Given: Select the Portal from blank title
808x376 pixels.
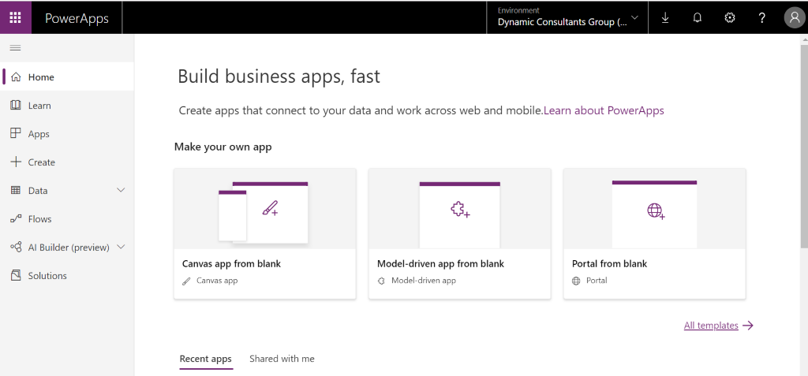Looking at the screenshot, I should click(610, 264).
